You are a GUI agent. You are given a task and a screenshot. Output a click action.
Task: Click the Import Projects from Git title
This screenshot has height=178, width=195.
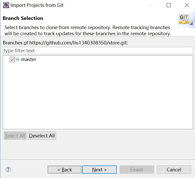37,5
